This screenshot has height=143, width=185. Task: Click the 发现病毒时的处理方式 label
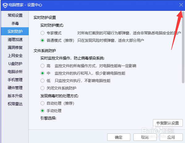pos(59,96)
